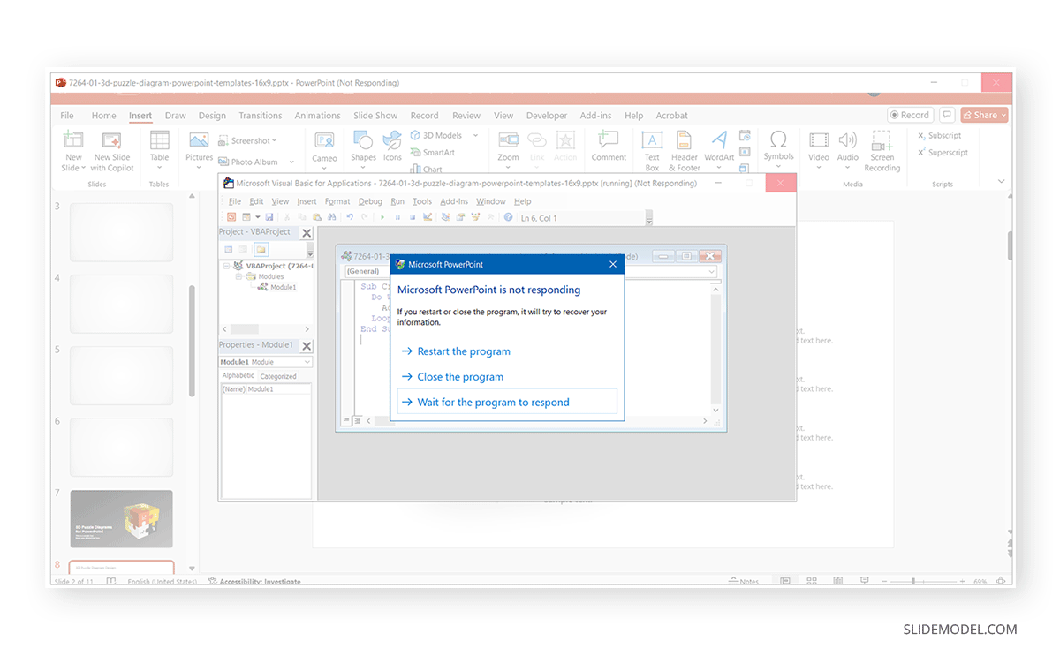
Task: Choose Restart the program option
Action: [464, 351]
